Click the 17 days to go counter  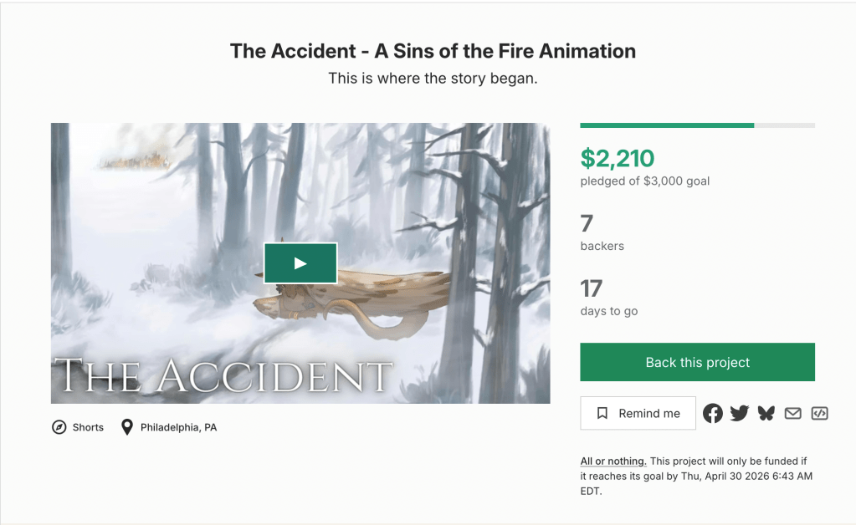(x=592, y=288)
